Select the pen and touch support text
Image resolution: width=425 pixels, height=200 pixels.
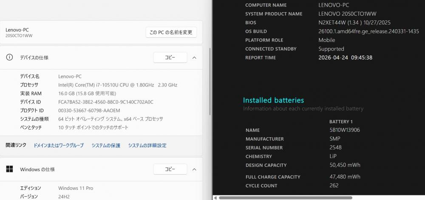coord(93,128)
